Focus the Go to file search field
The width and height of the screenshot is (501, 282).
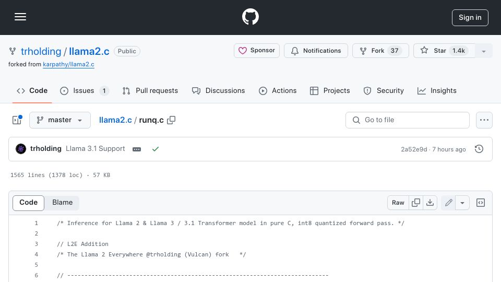pos(408,120)
